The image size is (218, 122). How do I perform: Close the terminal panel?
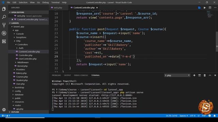215,75
